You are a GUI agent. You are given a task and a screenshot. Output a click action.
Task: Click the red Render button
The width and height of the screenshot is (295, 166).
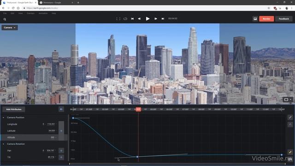266,19
